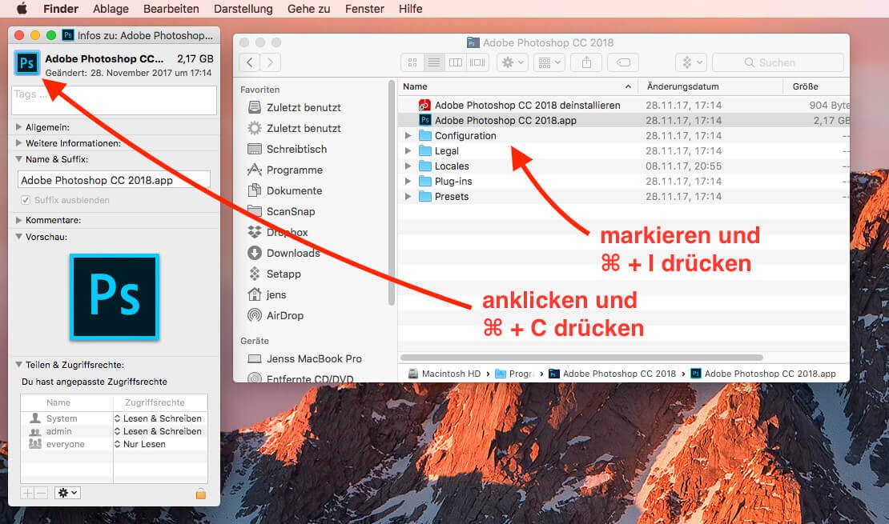Click the edit tags toolbar button
The width and height of the screenshot is (889, 524).
[x=623, y=62]
